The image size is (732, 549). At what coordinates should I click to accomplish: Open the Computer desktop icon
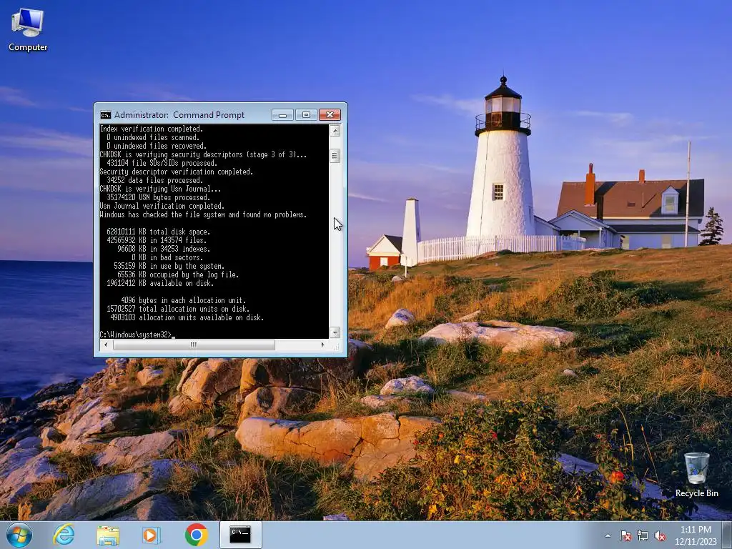(x=28, y=30)
